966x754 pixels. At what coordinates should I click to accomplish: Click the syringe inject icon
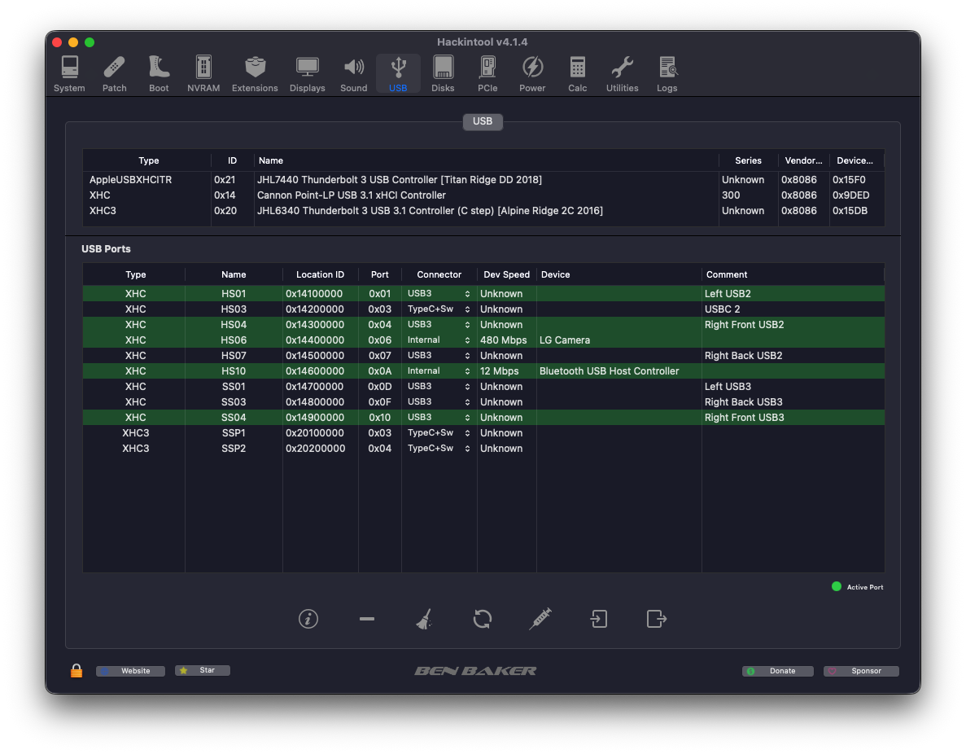click(x=540, y=618)
